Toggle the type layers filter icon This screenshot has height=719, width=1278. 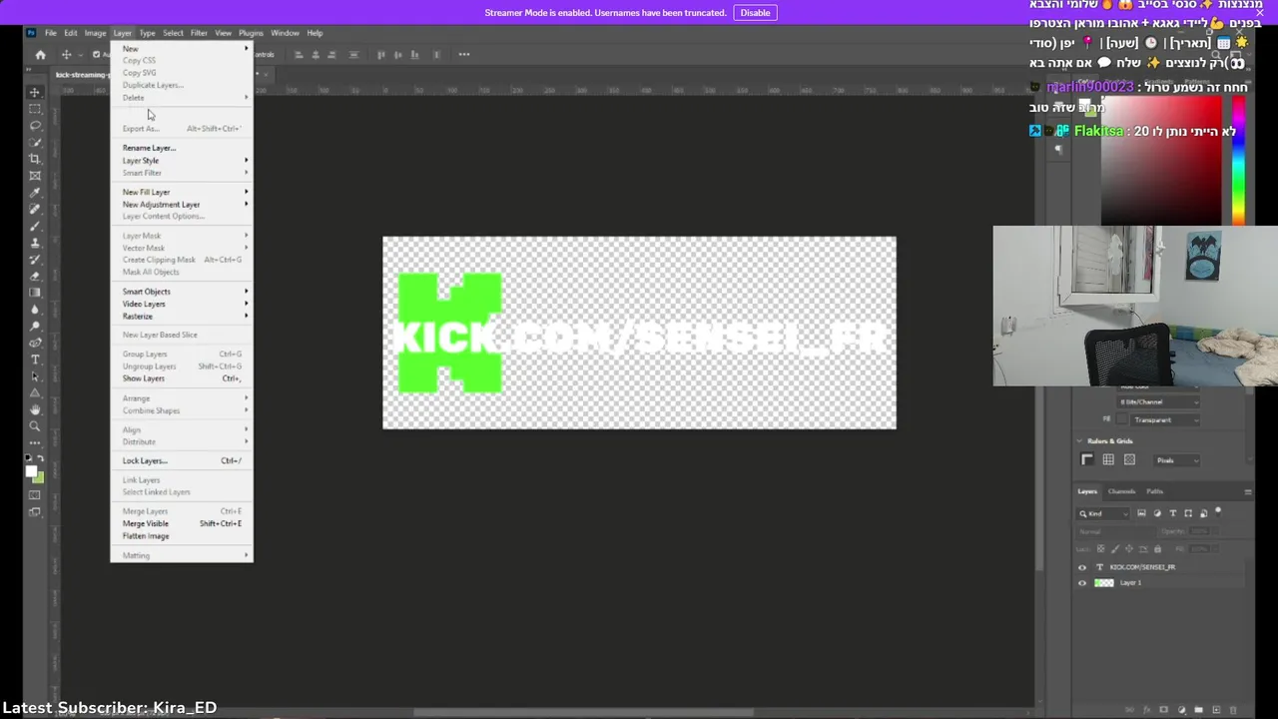1173,513
